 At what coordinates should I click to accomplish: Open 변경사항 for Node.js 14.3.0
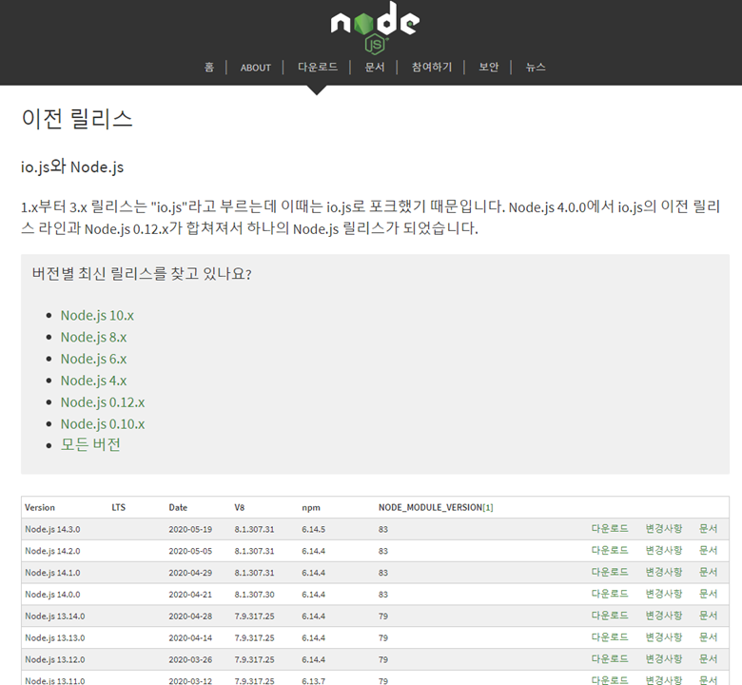click(664, 529)
